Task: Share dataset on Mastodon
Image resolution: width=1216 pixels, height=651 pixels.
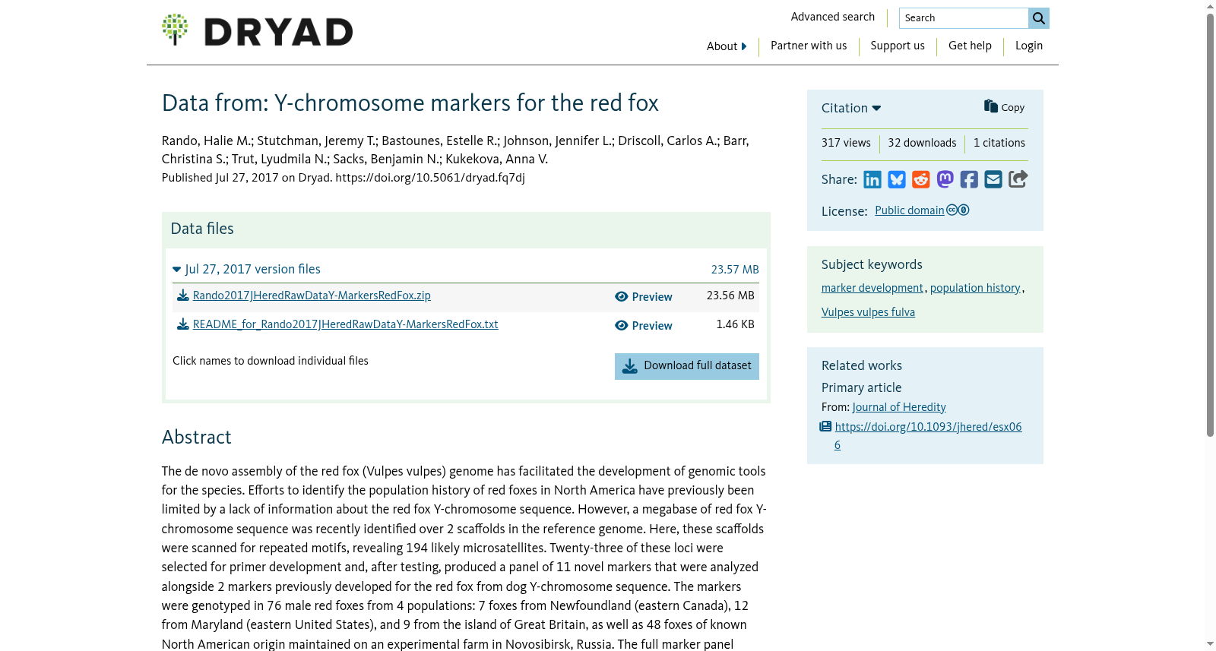Action: point(945,179)
